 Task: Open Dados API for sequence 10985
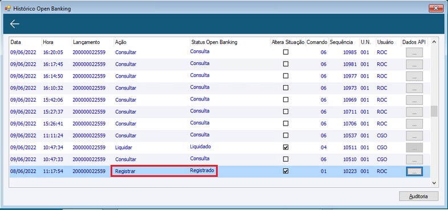(414, 52)
